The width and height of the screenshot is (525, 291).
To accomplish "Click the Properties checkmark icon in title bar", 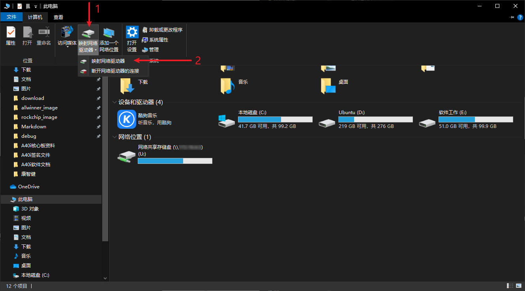I will point(20,6).
